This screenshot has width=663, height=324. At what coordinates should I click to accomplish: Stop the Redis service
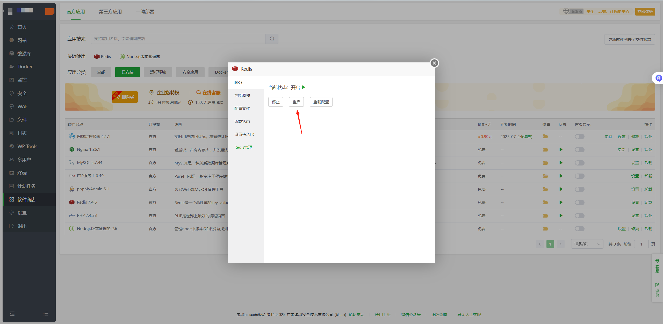click(276, 102)
